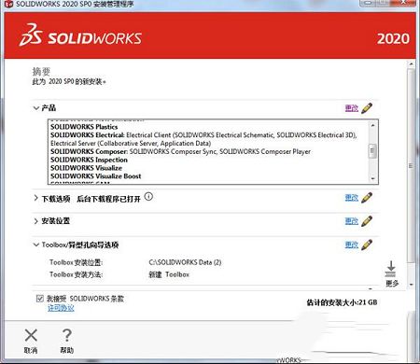
Task: Select the SOLIDWORKS Composer product line
Action: pos(180,151)
